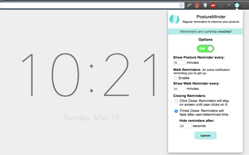Click the walk reminder minutes field

[x=179, y=89]
